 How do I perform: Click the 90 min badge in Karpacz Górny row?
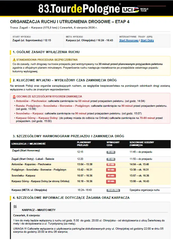[x=111, y=181]
